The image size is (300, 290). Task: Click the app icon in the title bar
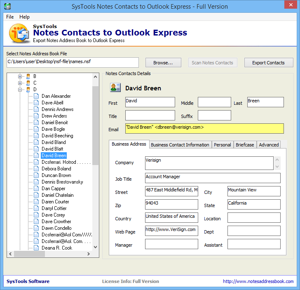pos(7,6)
